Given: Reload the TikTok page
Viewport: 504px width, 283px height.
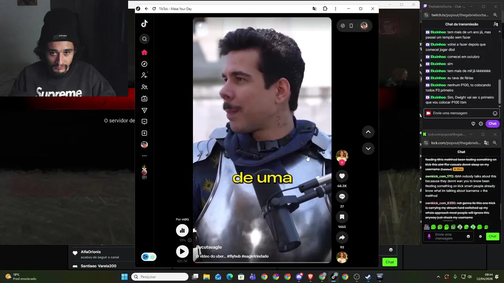Looking at the screenshot, I should coord(154,9).
